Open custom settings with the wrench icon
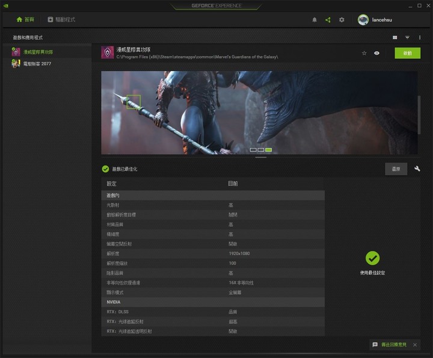433x358 pixels. click(x=417, y=169)
